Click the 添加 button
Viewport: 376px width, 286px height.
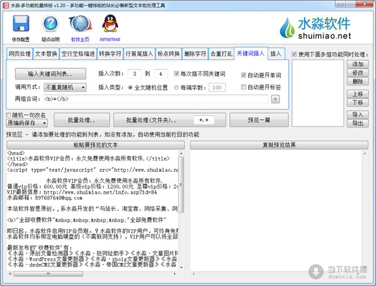pyautogui.click(x=358, y=64)
